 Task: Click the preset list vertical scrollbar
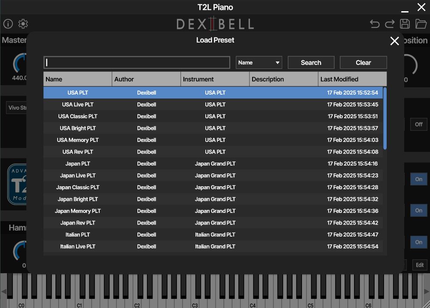point(385,119)
